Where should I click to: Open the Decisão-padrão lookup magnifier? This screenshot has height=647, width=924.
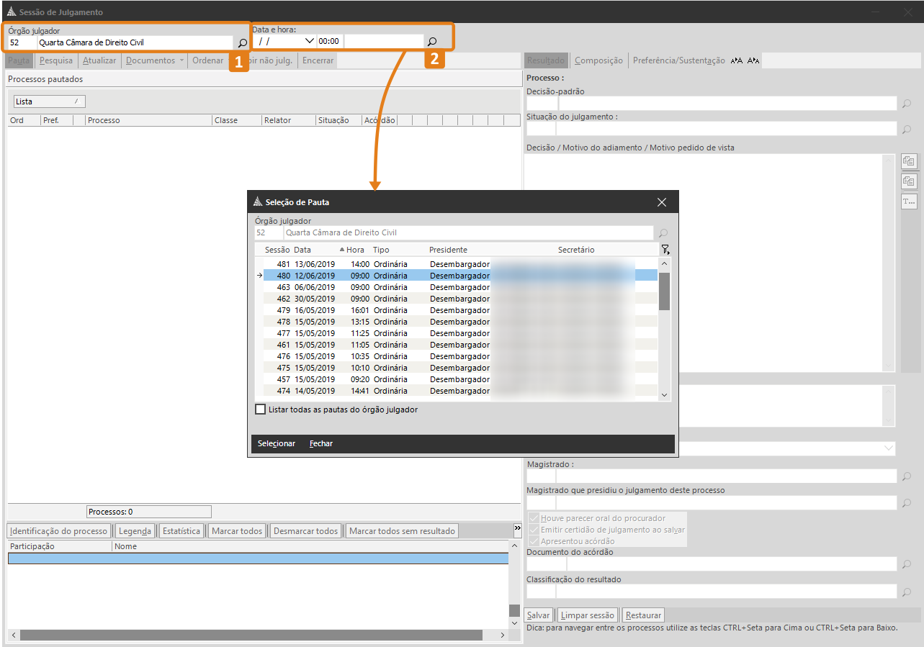[907, 104]
